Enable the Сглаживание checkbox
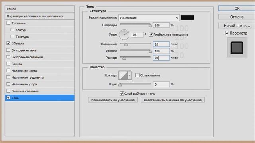 pyautogui.click(x=137, y=75)
